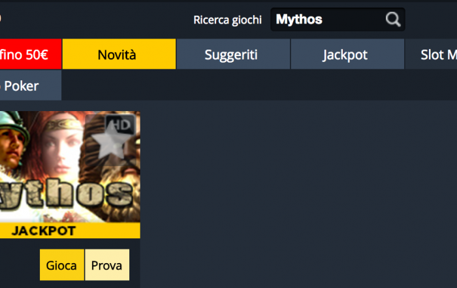Open the partially visible Slot tab
457x288 pixels.
431,54
